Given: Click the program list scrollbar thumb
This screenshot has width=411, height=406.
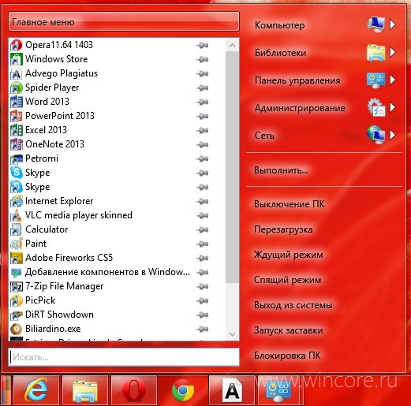Looking at the screenshot, I should pyautogui.click(x=232, y=167).
